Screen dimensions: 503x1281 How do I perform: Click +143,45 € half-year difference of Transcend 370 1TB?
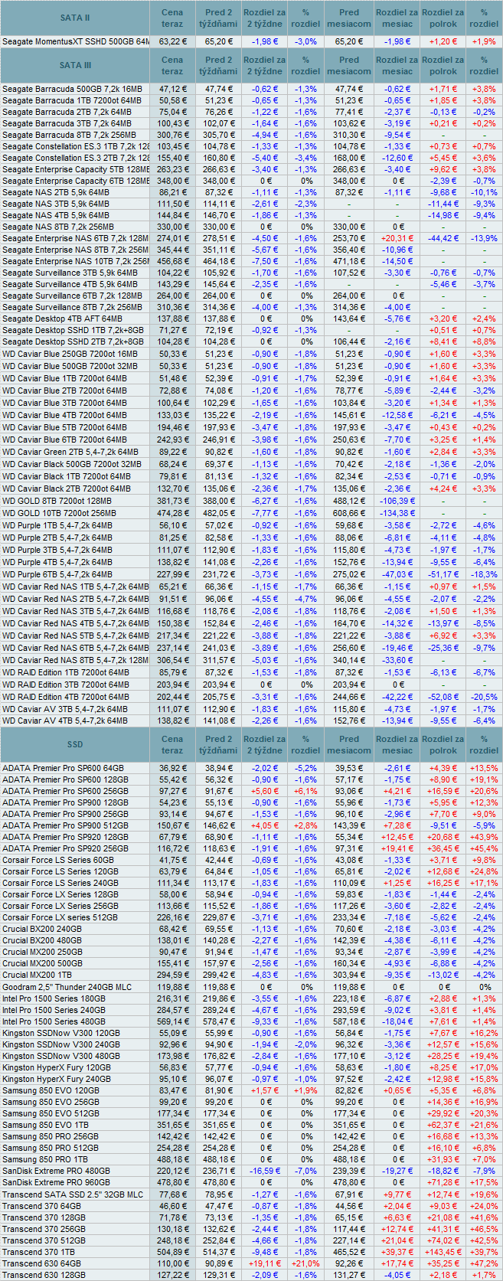(443, 1252)
